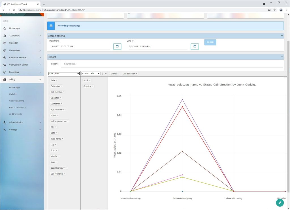Open the Date from calendar picker
Viewport: 290px width, 210px height.
pos(117,46)
